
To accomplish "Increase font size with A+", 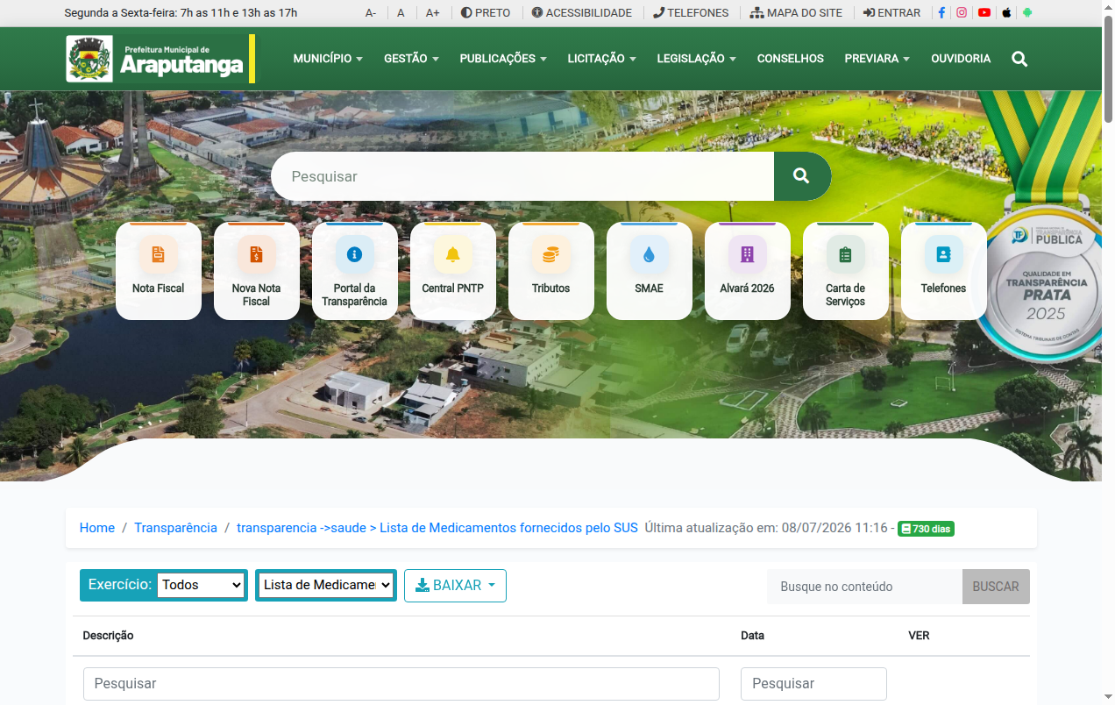I will coord(432,13).
